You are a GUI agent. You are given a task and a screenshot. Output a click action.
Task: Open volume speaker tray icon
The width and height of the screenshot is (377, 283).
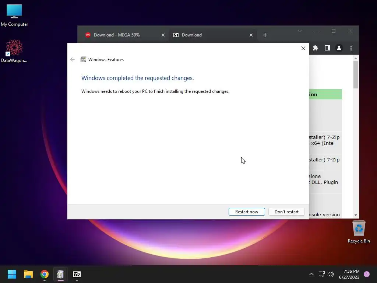point(331,274)
